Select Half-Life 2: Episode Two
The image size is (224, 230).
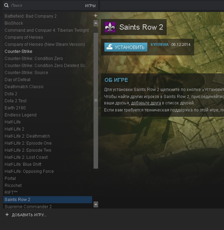(47, 150)
